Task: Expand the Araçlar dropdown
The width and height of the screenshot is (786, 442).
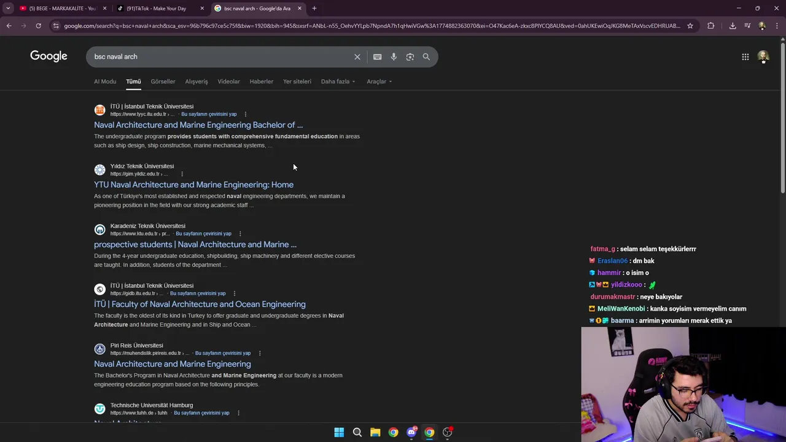Action: point(379,82)
